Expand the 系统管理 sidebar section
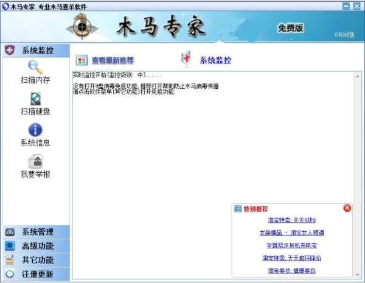The height and width of the screenshot is (283, 365). (x=36, y=232)
